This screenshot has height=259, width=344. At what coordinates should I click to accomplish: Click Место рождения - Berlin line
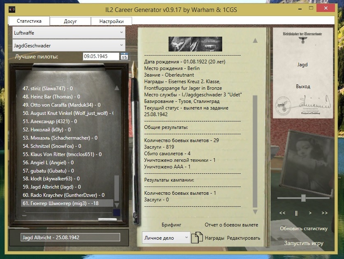coord(172,68)
